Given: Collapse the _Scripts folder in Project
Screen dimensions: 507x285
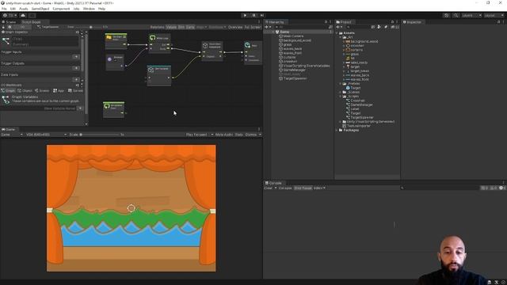Looking at the screenshot, I should (341, 97).
